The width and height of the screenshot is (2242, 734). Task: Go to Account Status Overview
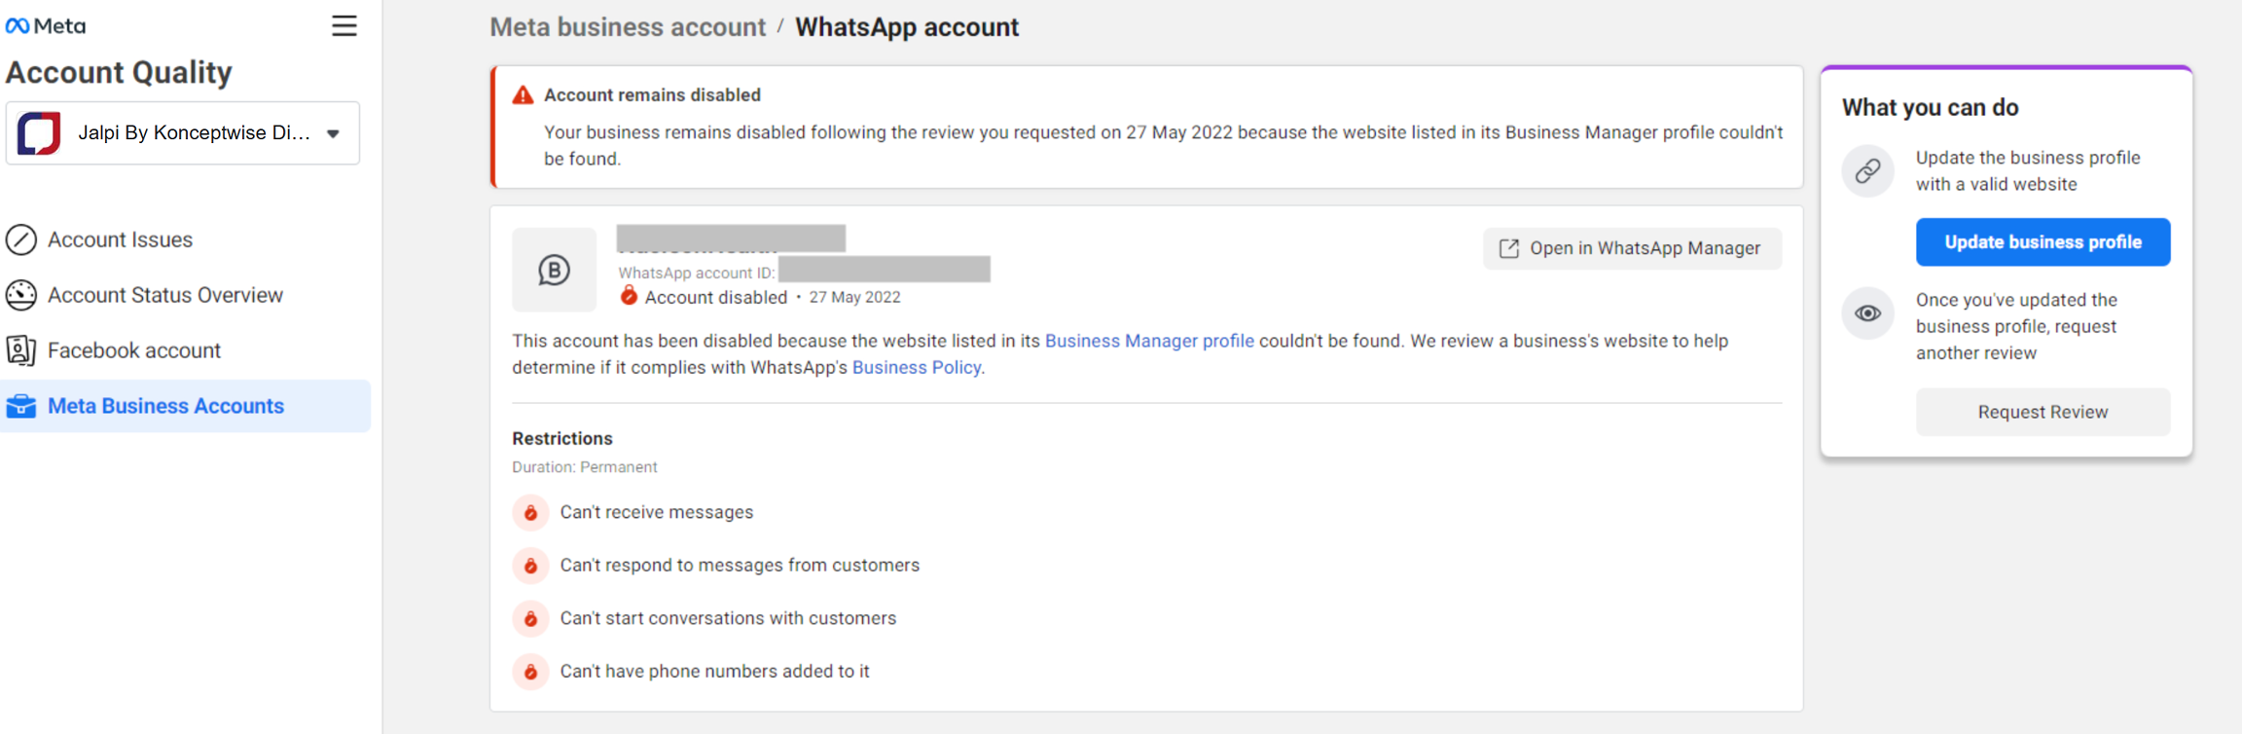pos(165,295)
